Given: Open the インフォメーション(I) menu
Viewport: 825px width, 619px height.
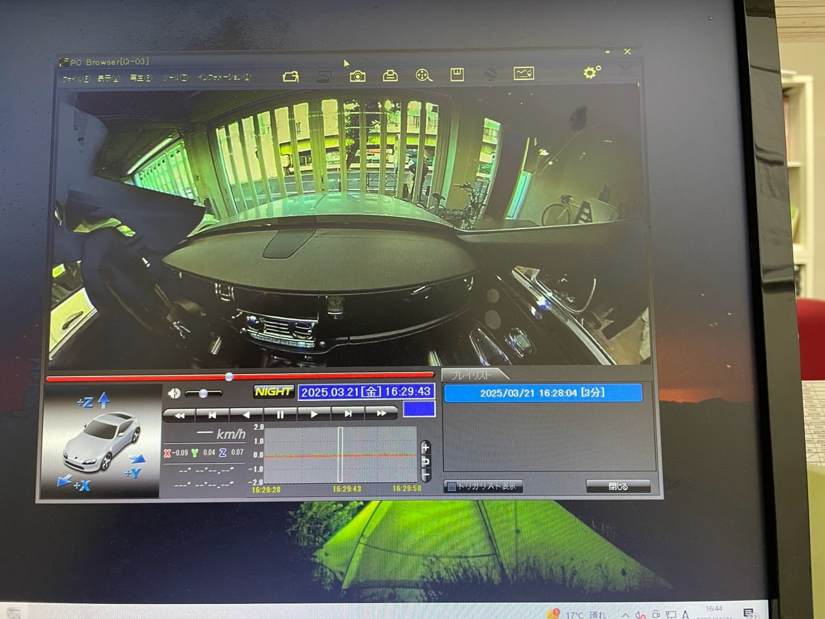Looking at the screenshot, I should tap(224, 78).
